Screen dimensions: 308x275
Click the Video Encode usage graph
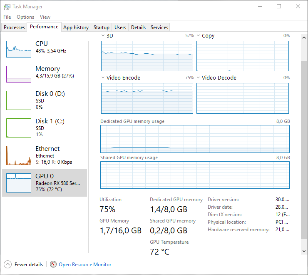147,98
